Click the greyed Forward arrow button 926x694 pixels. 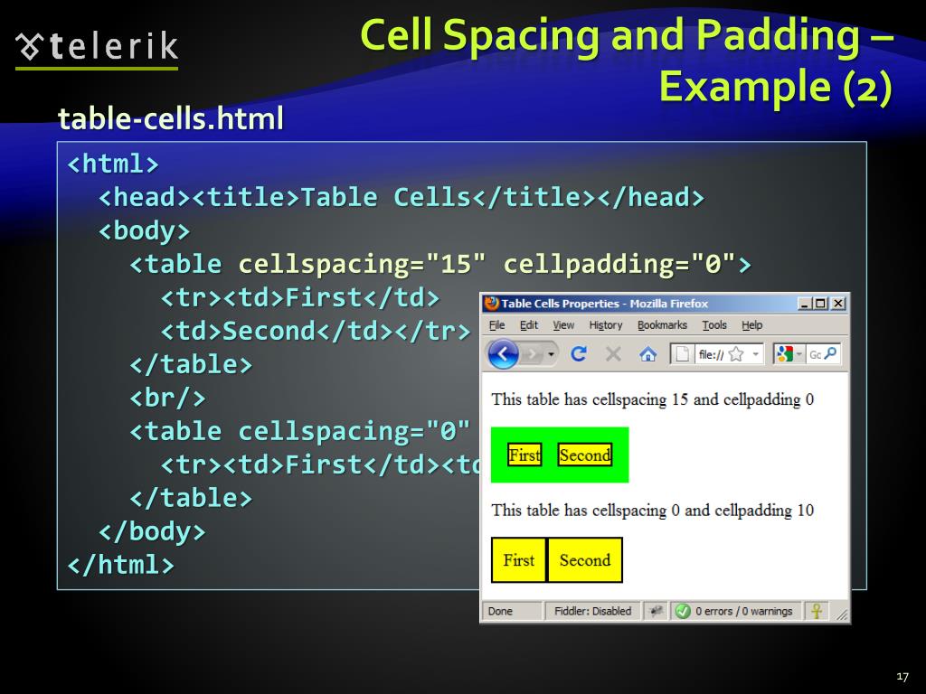coord(532,354)
